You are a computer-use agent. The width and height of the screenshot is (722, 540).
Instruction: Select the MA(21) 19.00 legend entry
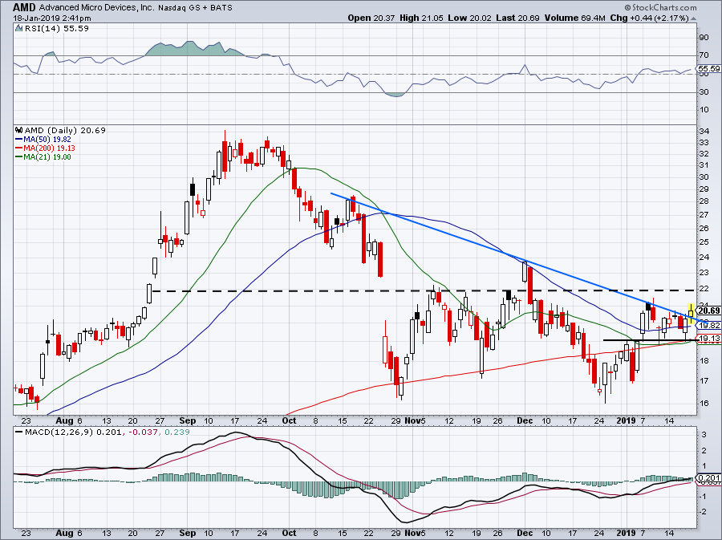click(47, 157)
